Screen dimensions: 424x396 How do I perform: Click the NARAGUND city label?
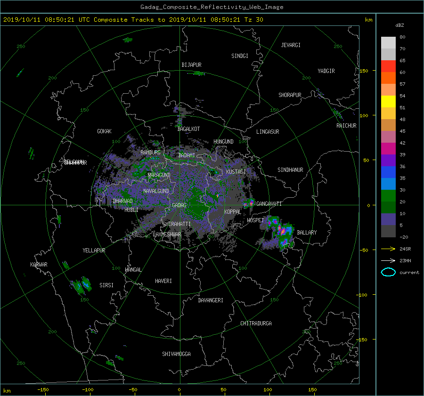point(159,175)
